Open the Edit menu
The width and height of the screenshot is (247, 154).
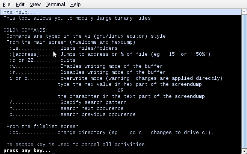point(20,4)
